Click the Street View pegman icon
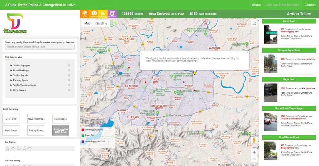This screenshot has height=166, width=319. [x=254, y=140]
